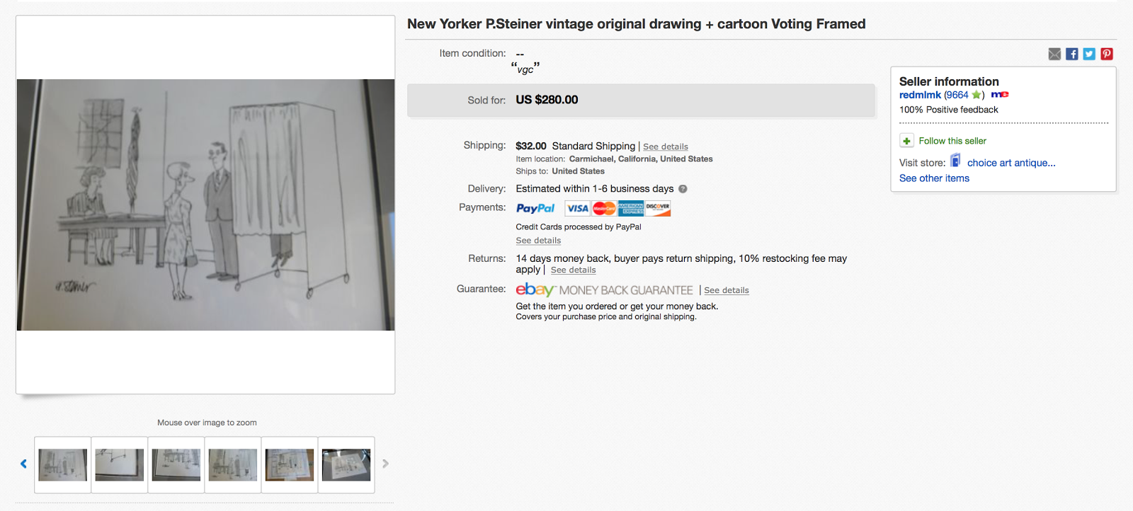See other items from seller
Screen dimensions: 1133x511
click(x=934, y=178)
